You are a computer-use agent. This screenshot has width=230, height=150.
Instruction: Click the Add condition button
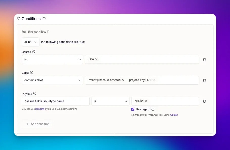37,124
